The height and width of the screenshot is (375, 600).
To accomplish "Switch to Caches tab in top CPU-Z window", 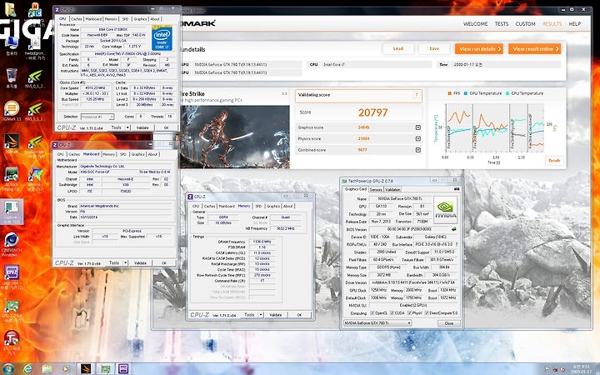I will [x=77, y=18].
